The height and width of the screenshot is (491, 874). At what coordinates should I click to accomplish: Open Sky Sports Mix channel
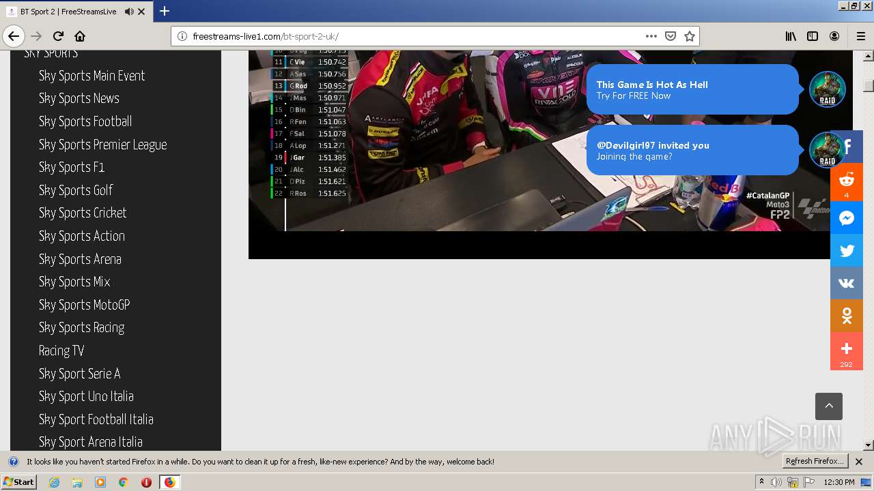[74, 282]
